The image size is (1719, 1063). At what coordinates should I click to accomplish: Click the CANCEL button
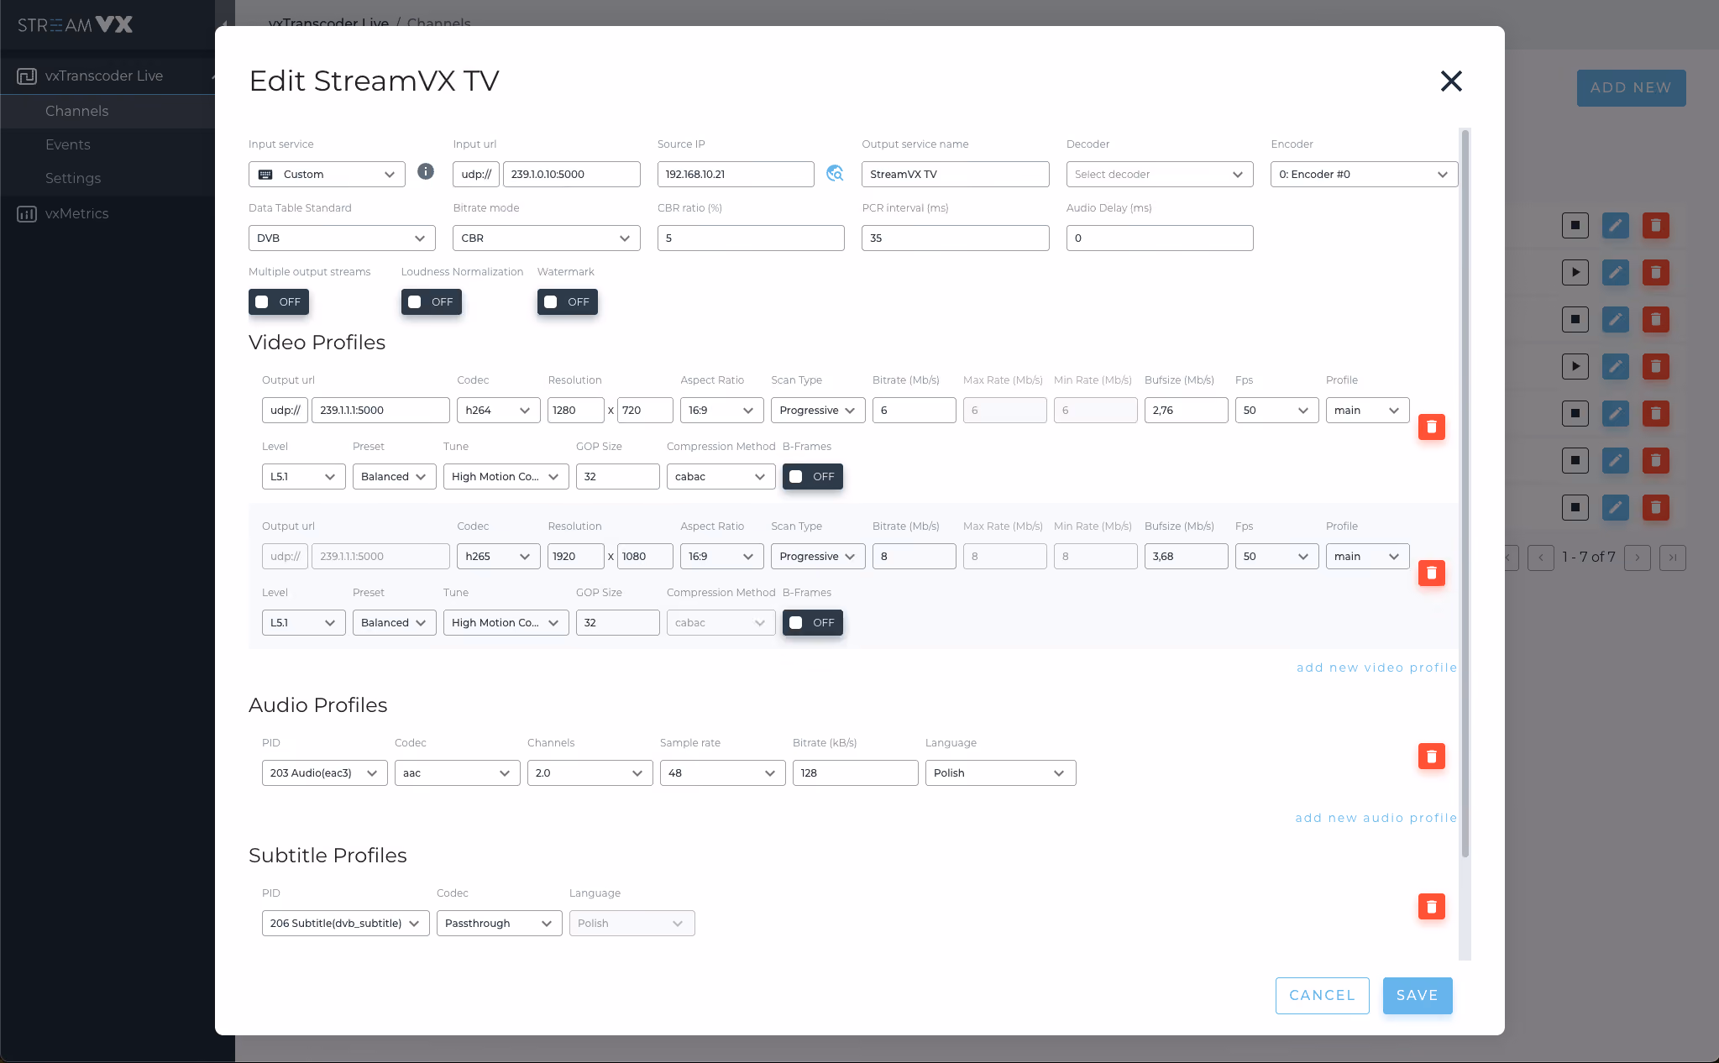1323,996
